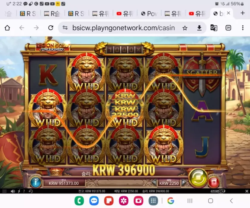Switch to the 'Pov' browser tab
This screenshot has height=208, width=250.
[149, 13]
